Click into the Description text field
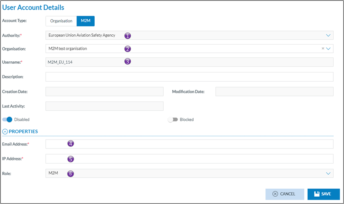 [189, 77]
